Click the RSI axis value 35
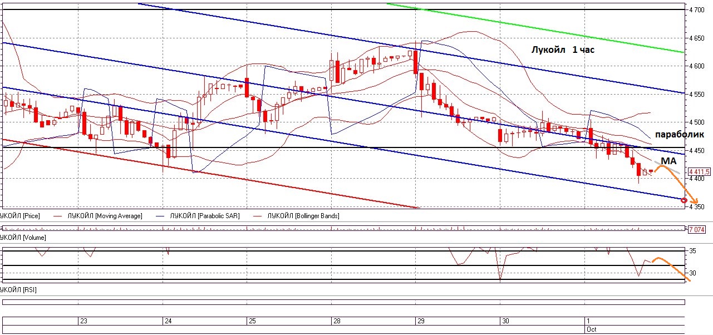Image resolution: width=713 pixels, height=335 pixels. pos(693,252)
